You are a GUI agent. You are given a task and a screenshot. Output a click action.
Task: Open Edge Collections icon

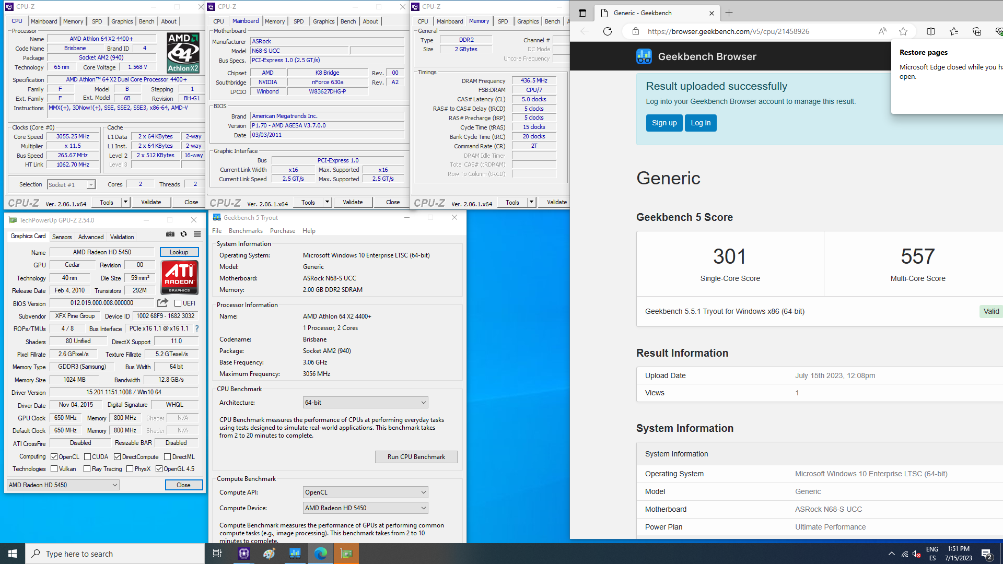[977, 31]
